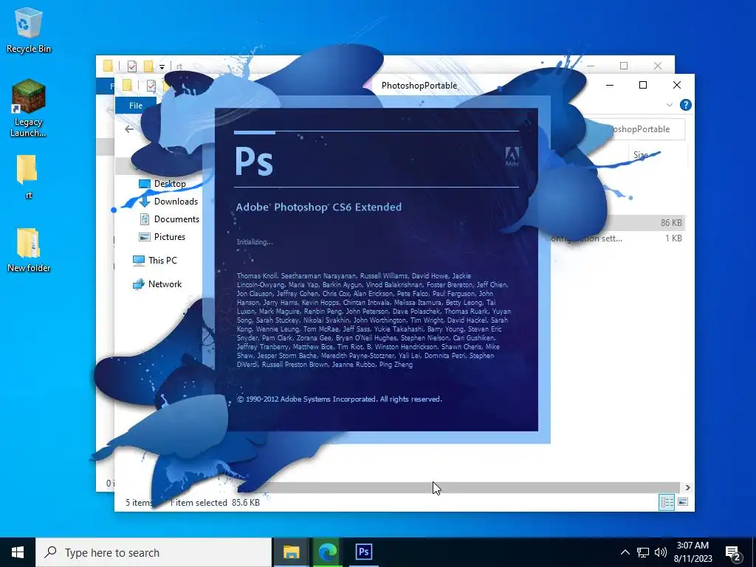Go back using the Explorer back arrow
Screen dimensions: 756x567
pyautogui.click(x=128, y=129)
